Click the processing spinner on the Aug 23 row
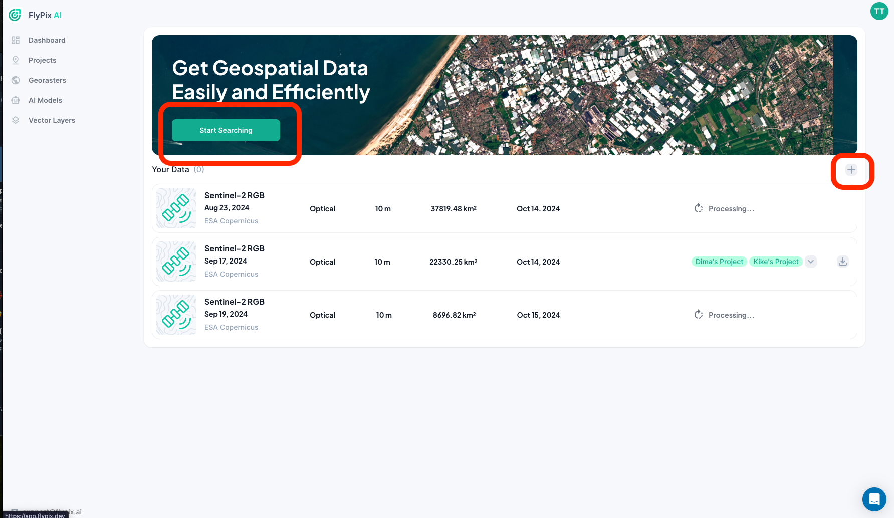 click(698, 208)
